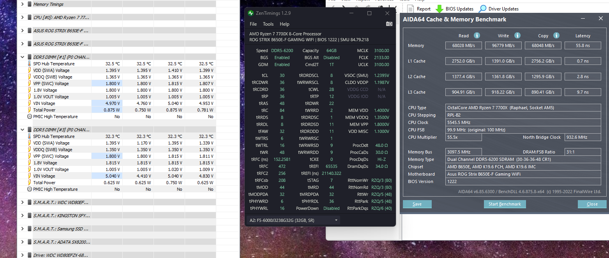
Task: Click the ZenTimings app logo icon
Action: pos(251,13)
